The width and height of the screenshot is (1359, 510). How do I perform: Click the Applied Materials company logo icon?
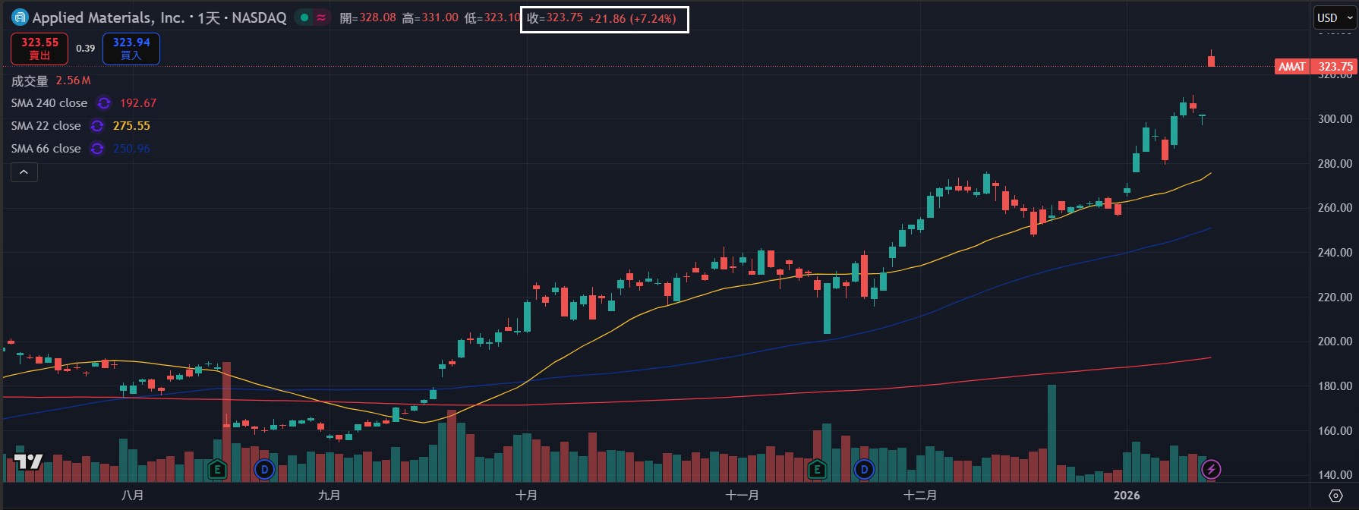tap(20, 17)
